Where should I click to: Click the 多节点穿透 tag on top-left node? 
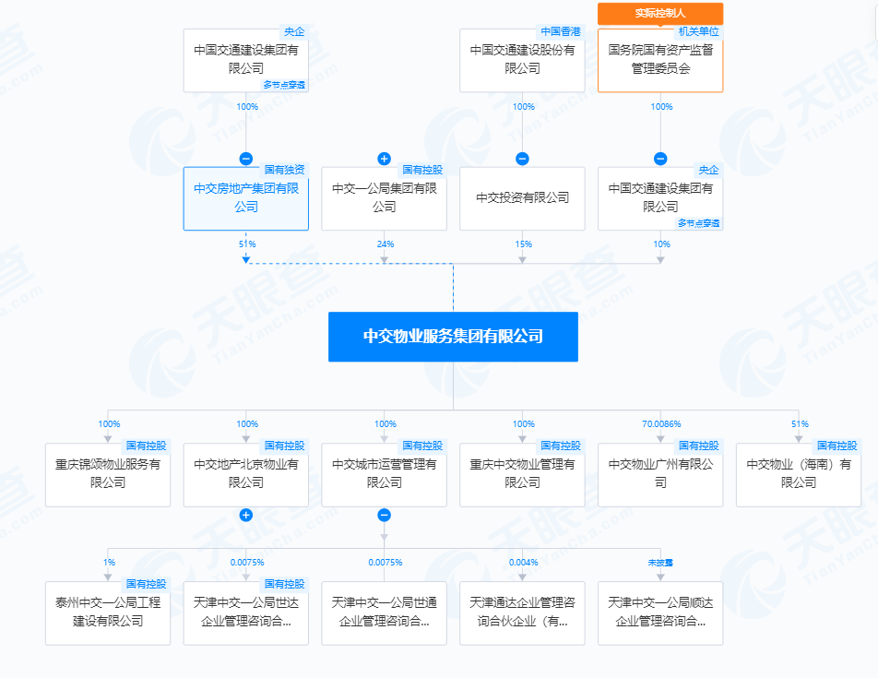click(284, 85)
